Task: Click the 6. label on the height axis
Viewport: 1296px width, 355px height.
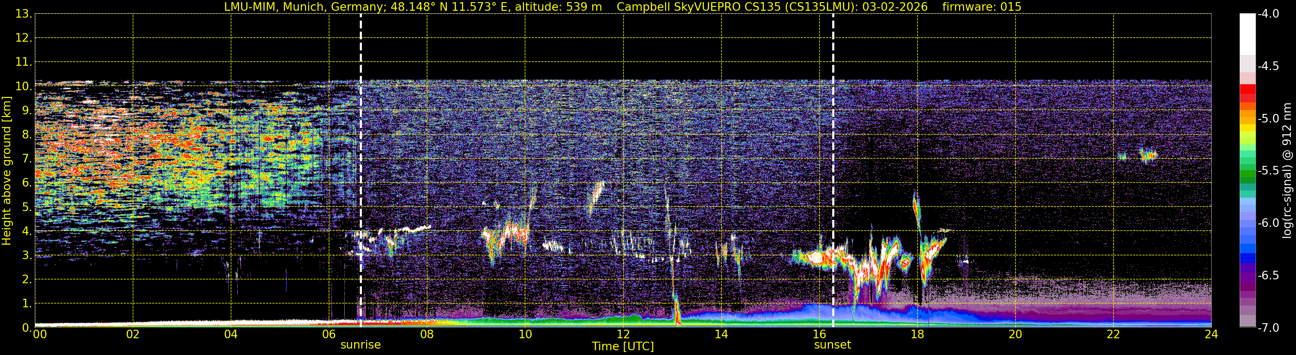Action: (x=27, y=183)
